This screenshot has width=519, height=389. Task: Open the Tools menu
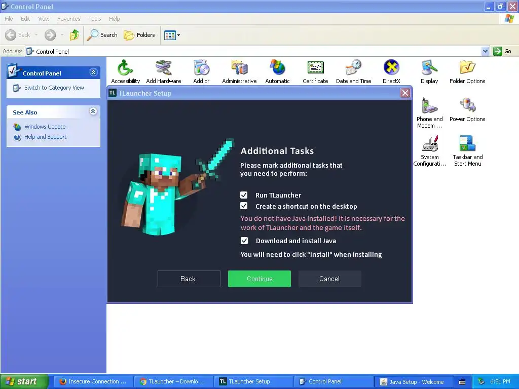(95, 19)
